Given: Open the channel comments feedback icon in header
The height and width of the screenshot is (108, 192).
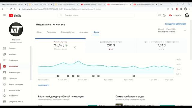Looking at the screenshot, I should click(159, 15).
